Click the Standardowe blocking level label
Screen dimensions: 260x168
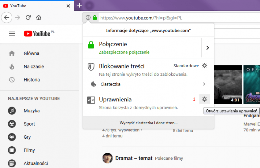[186, 66]
